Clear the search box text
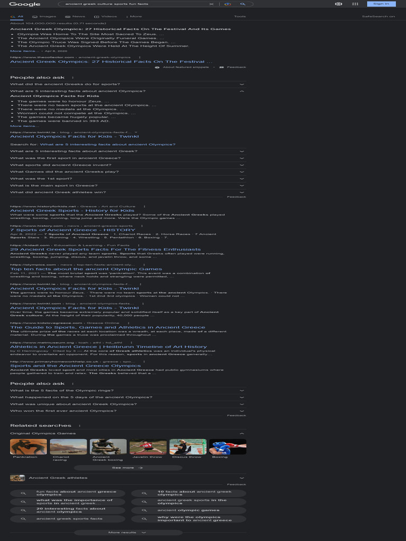Image resolution: width=406 pixels, height=541 pixels. click(x=211, y=4)
